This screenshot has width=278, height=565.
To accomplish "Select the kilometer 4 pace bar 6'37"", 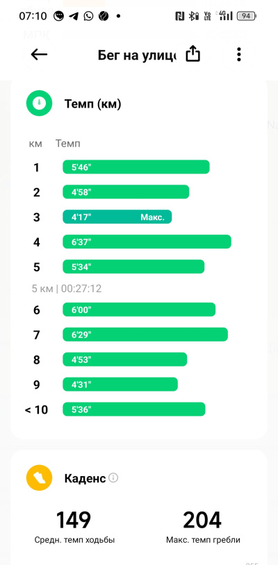I will (147, 242).
